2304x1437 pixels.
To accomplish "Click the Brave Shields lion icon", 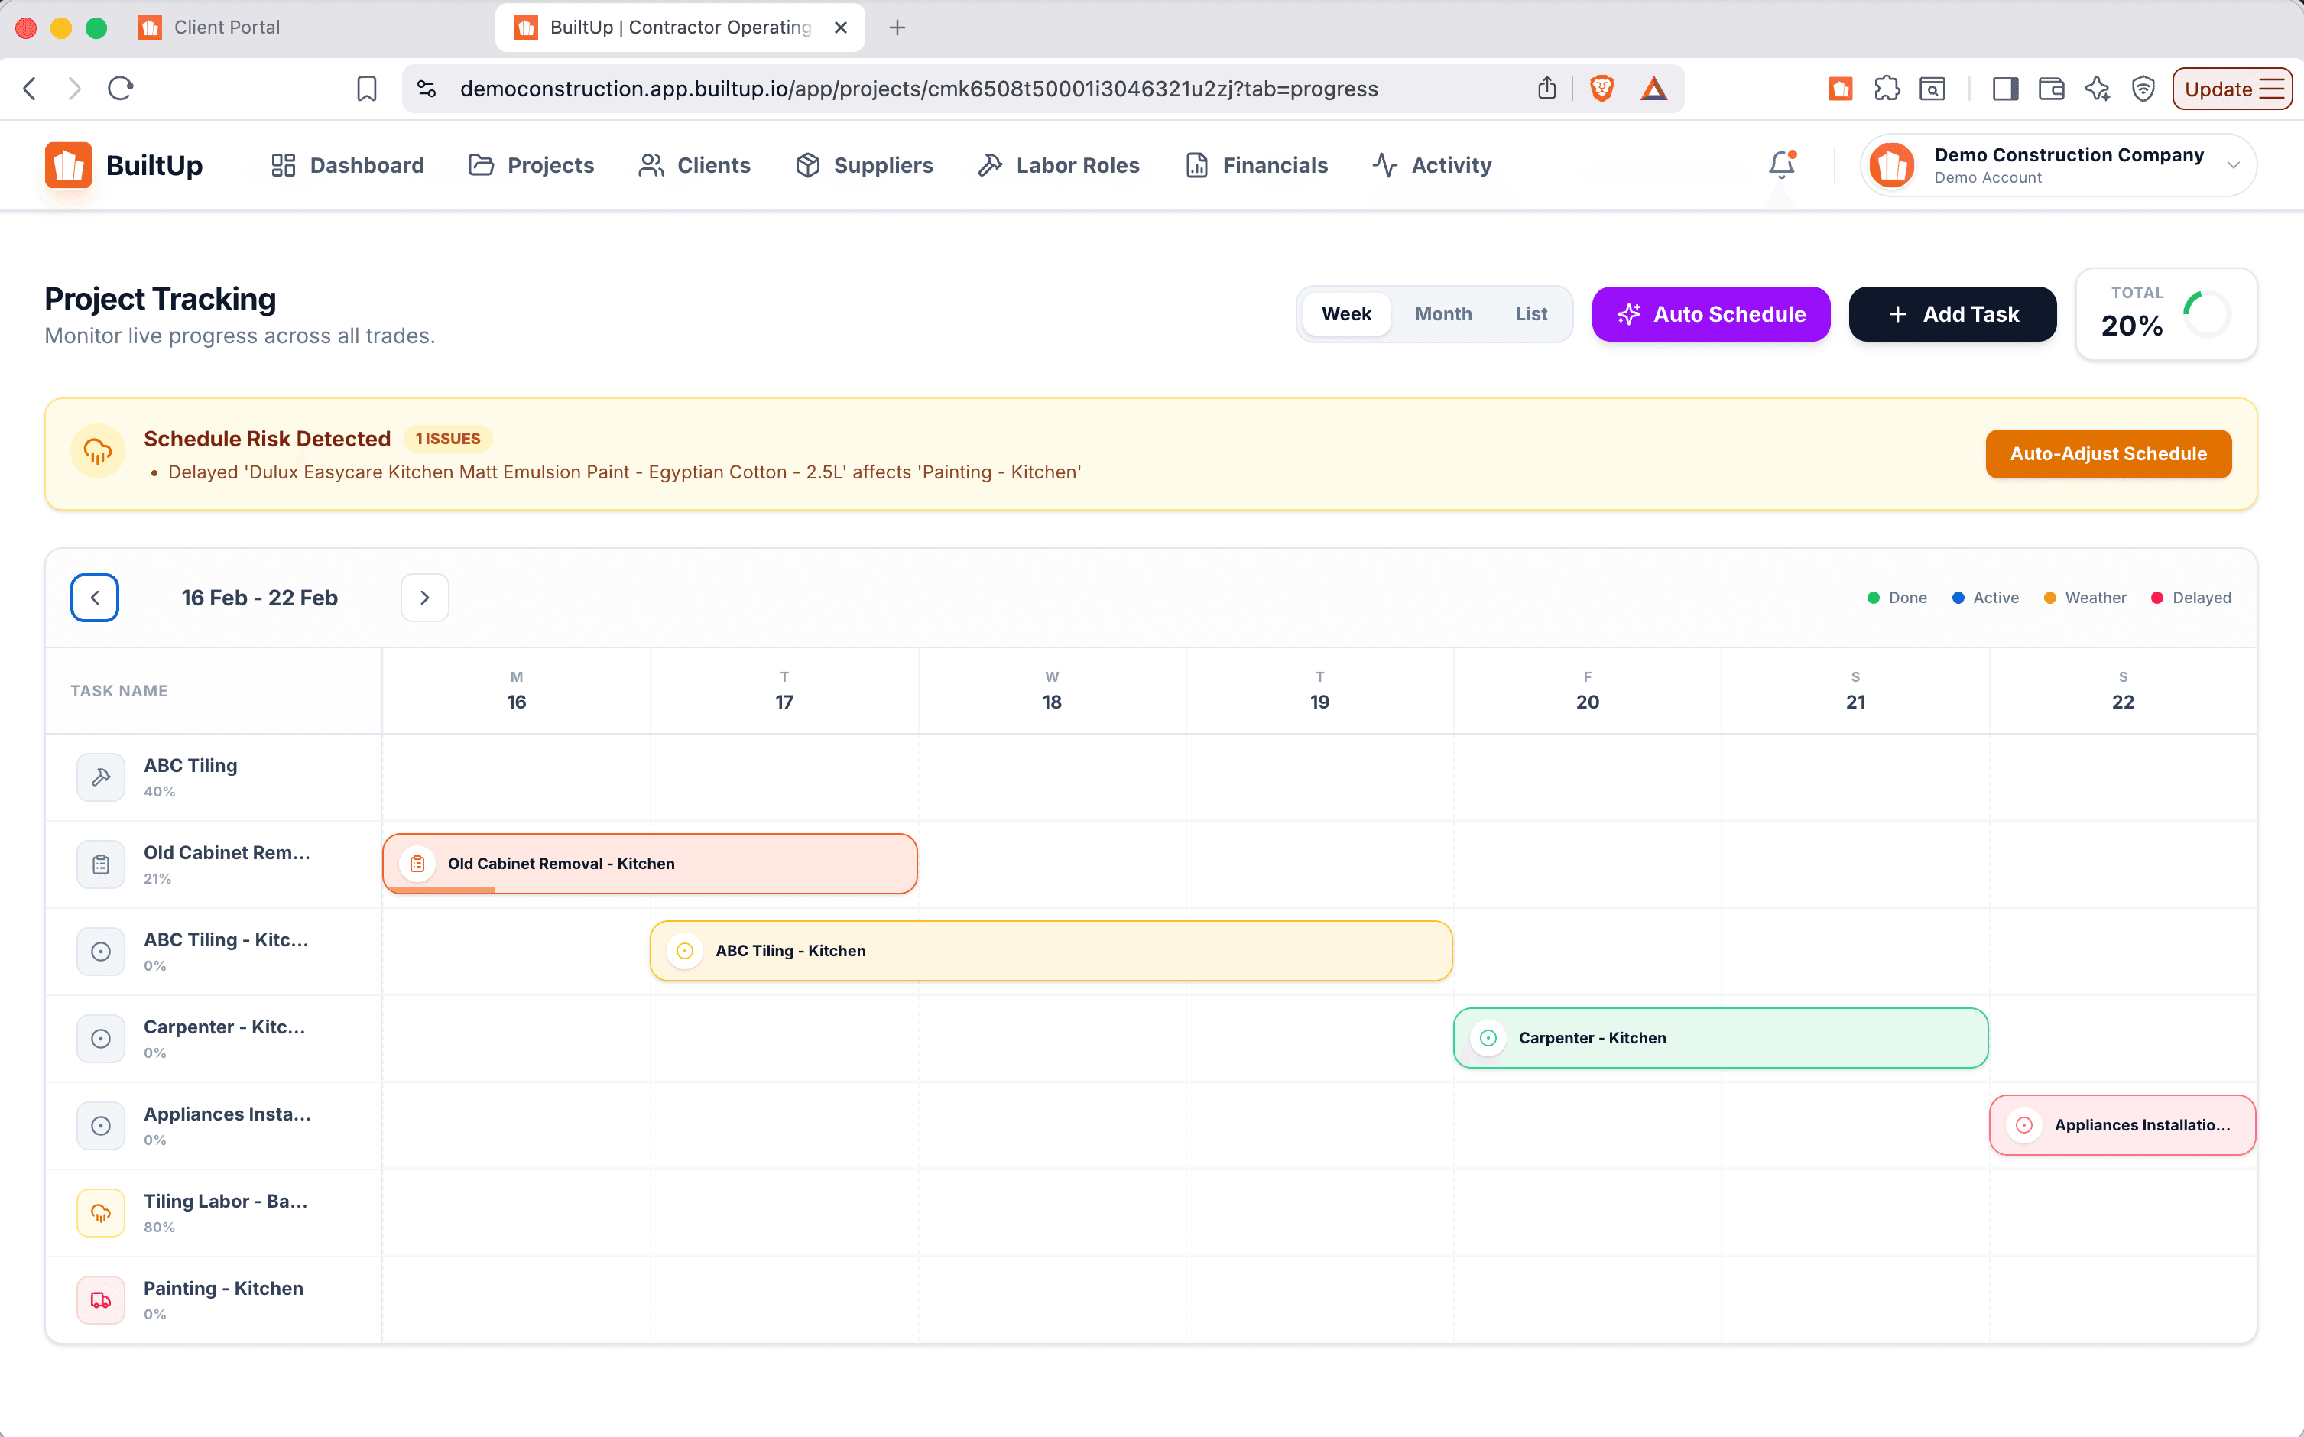I will click(1601, 89).
